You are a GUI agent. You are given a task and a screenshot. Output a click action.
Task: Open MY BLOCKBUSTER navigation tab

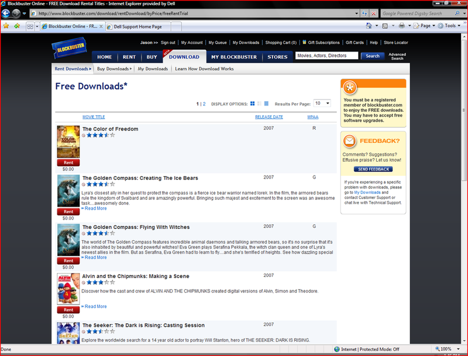[x=234, y=57]
